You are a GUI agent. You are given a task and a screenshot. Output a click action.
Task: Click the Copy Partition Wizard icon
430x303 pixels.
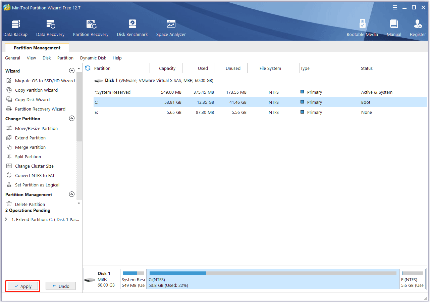[9, 90]
